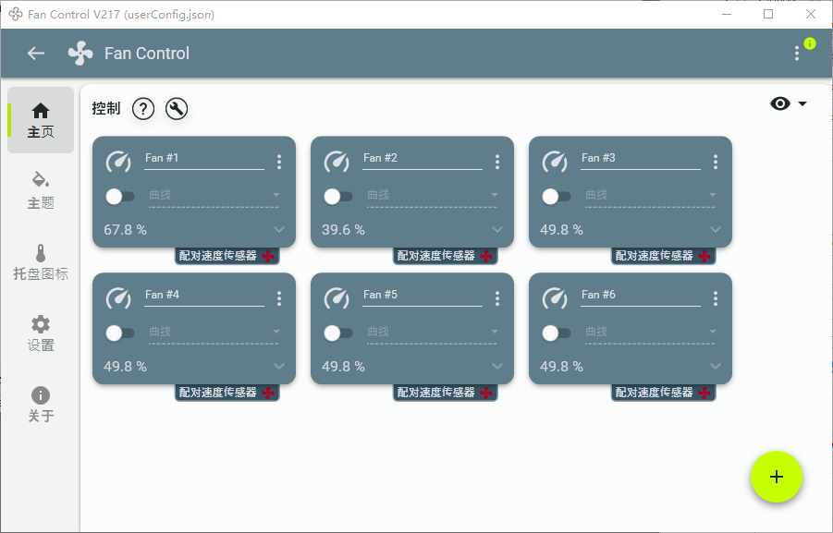Screen dimensions: 833x533
Task: Click the Fan #3 speedometer icon
Action: [x=555, y=162]
